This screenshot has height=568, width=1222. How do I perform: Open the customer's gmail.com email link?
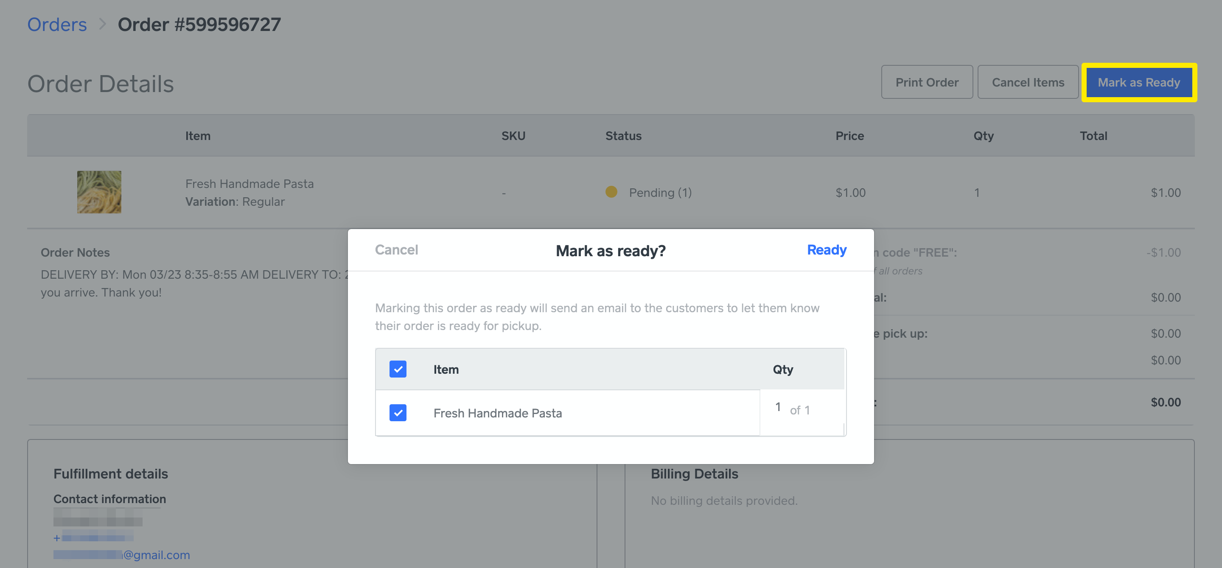(x=121, y=555)
